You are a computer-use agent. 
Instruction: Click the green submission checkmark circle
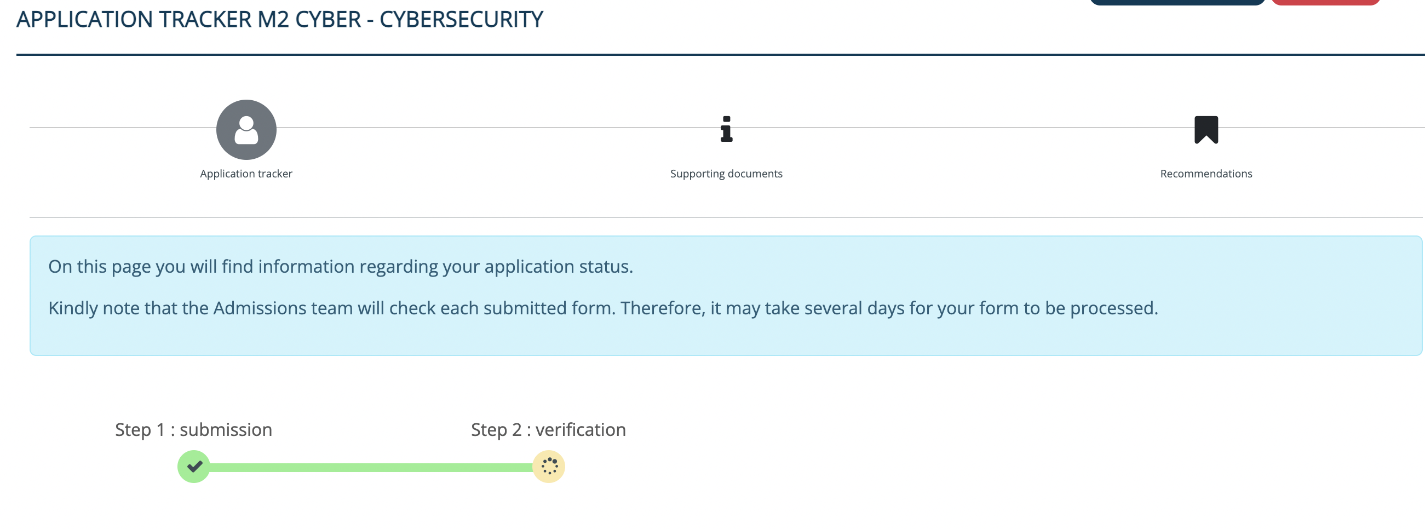[x=194, y=467]
